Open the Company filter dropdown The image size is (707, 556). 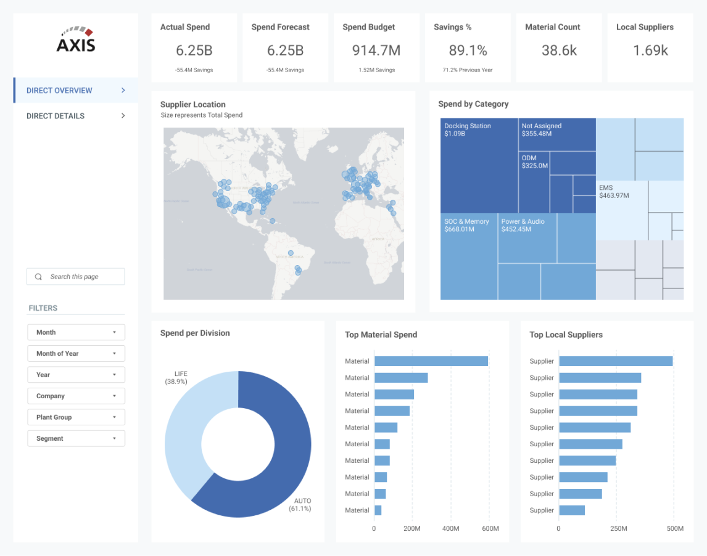(76, 396)
